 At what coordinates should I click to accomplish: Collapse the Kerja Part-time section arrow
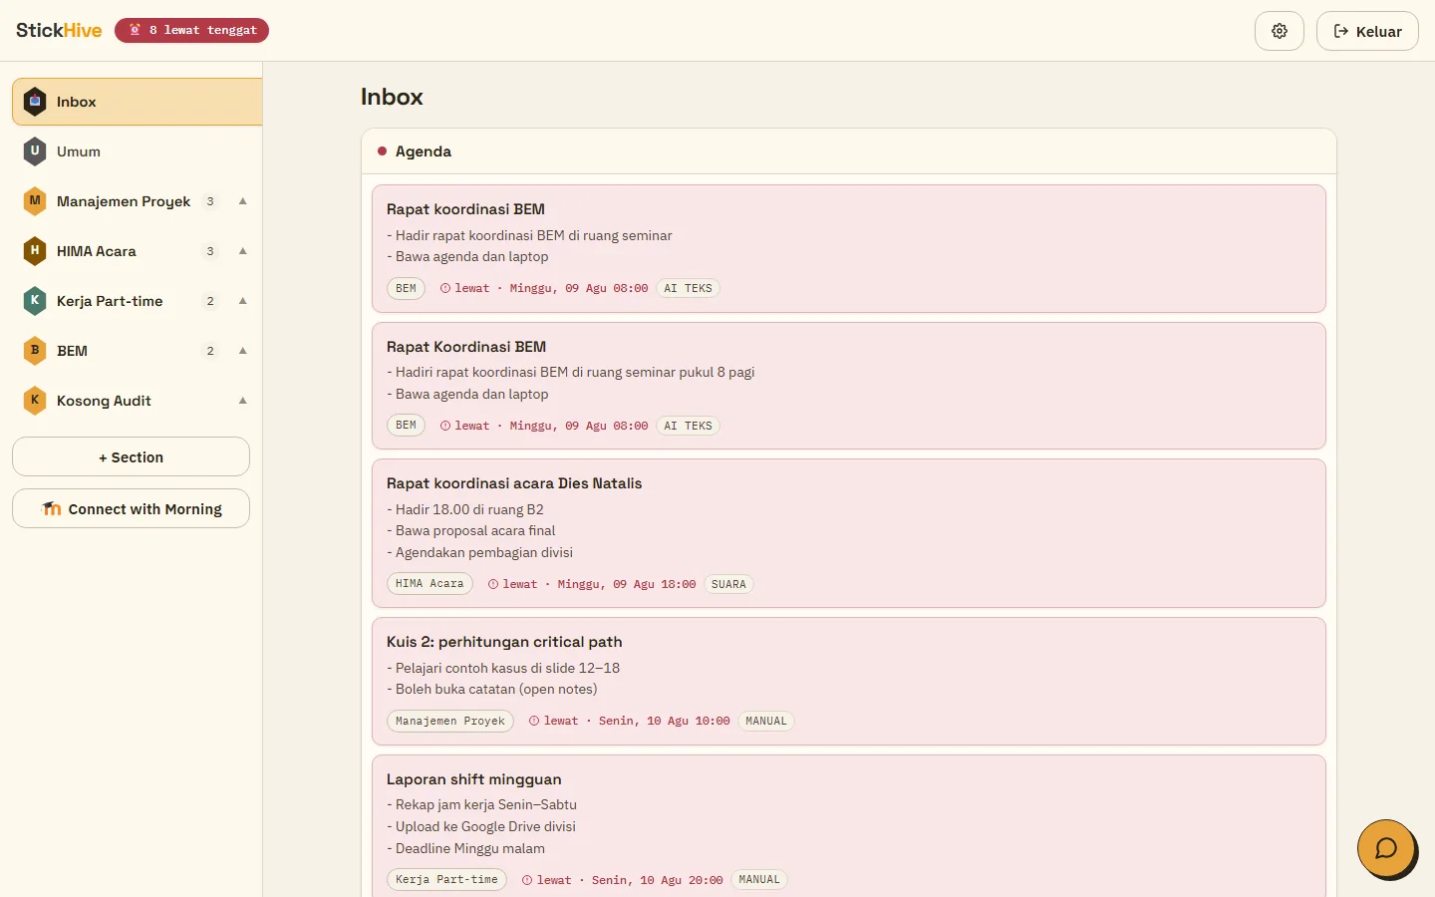click(x=242, y=301)
